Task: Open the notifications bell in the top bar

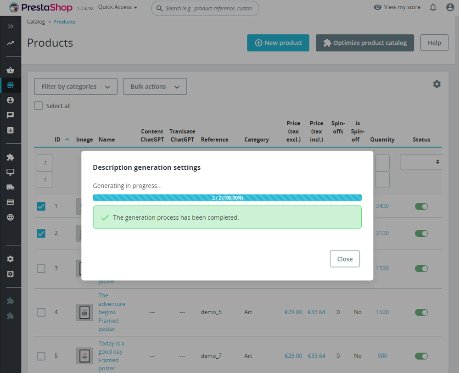Action: [432, 7]
